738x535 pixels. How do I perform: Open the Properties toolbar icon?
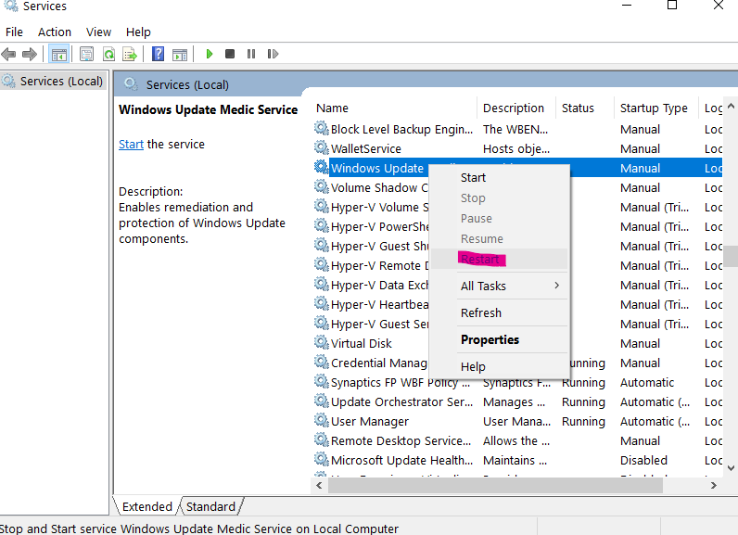tap(86, 54)
